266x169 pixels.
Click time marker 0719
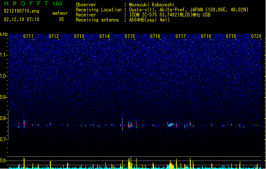231,36
